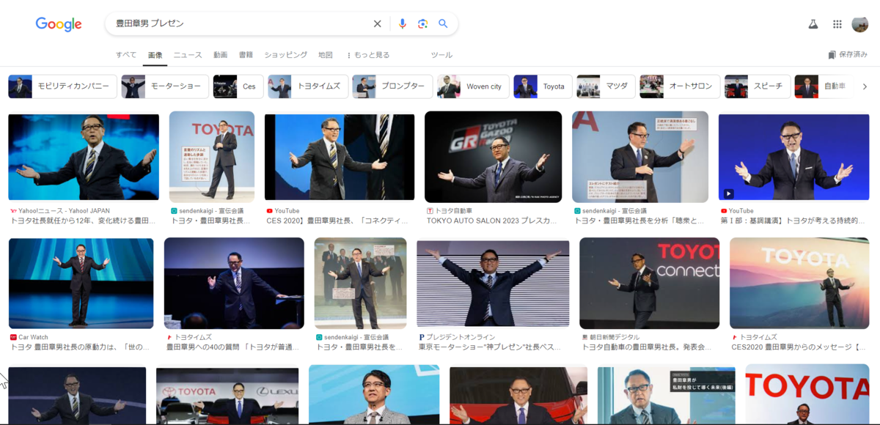Open the Google logo home link
This screenshot has width=880, height=425.
click(59, 24)
